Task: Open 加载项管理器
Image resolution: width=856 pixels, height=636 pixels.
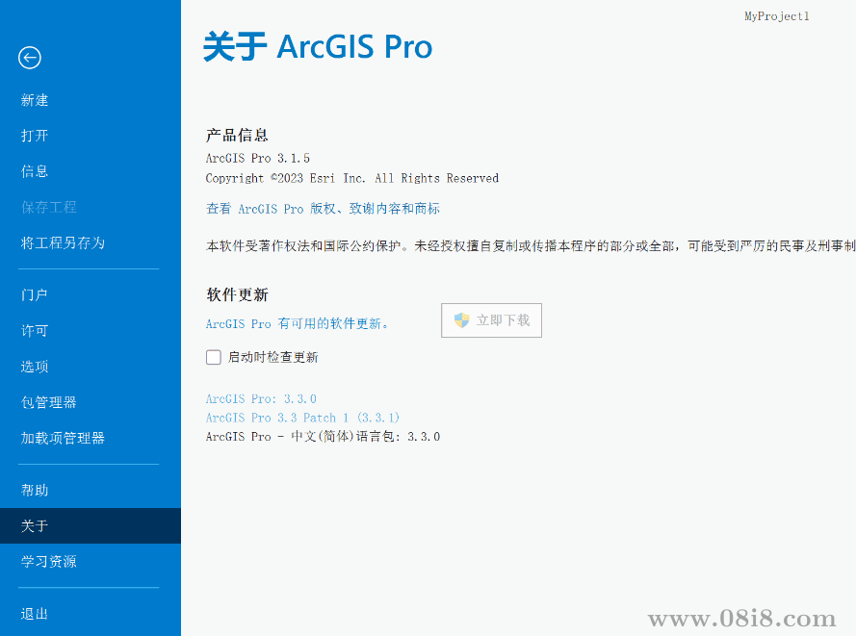Action: 63,438
